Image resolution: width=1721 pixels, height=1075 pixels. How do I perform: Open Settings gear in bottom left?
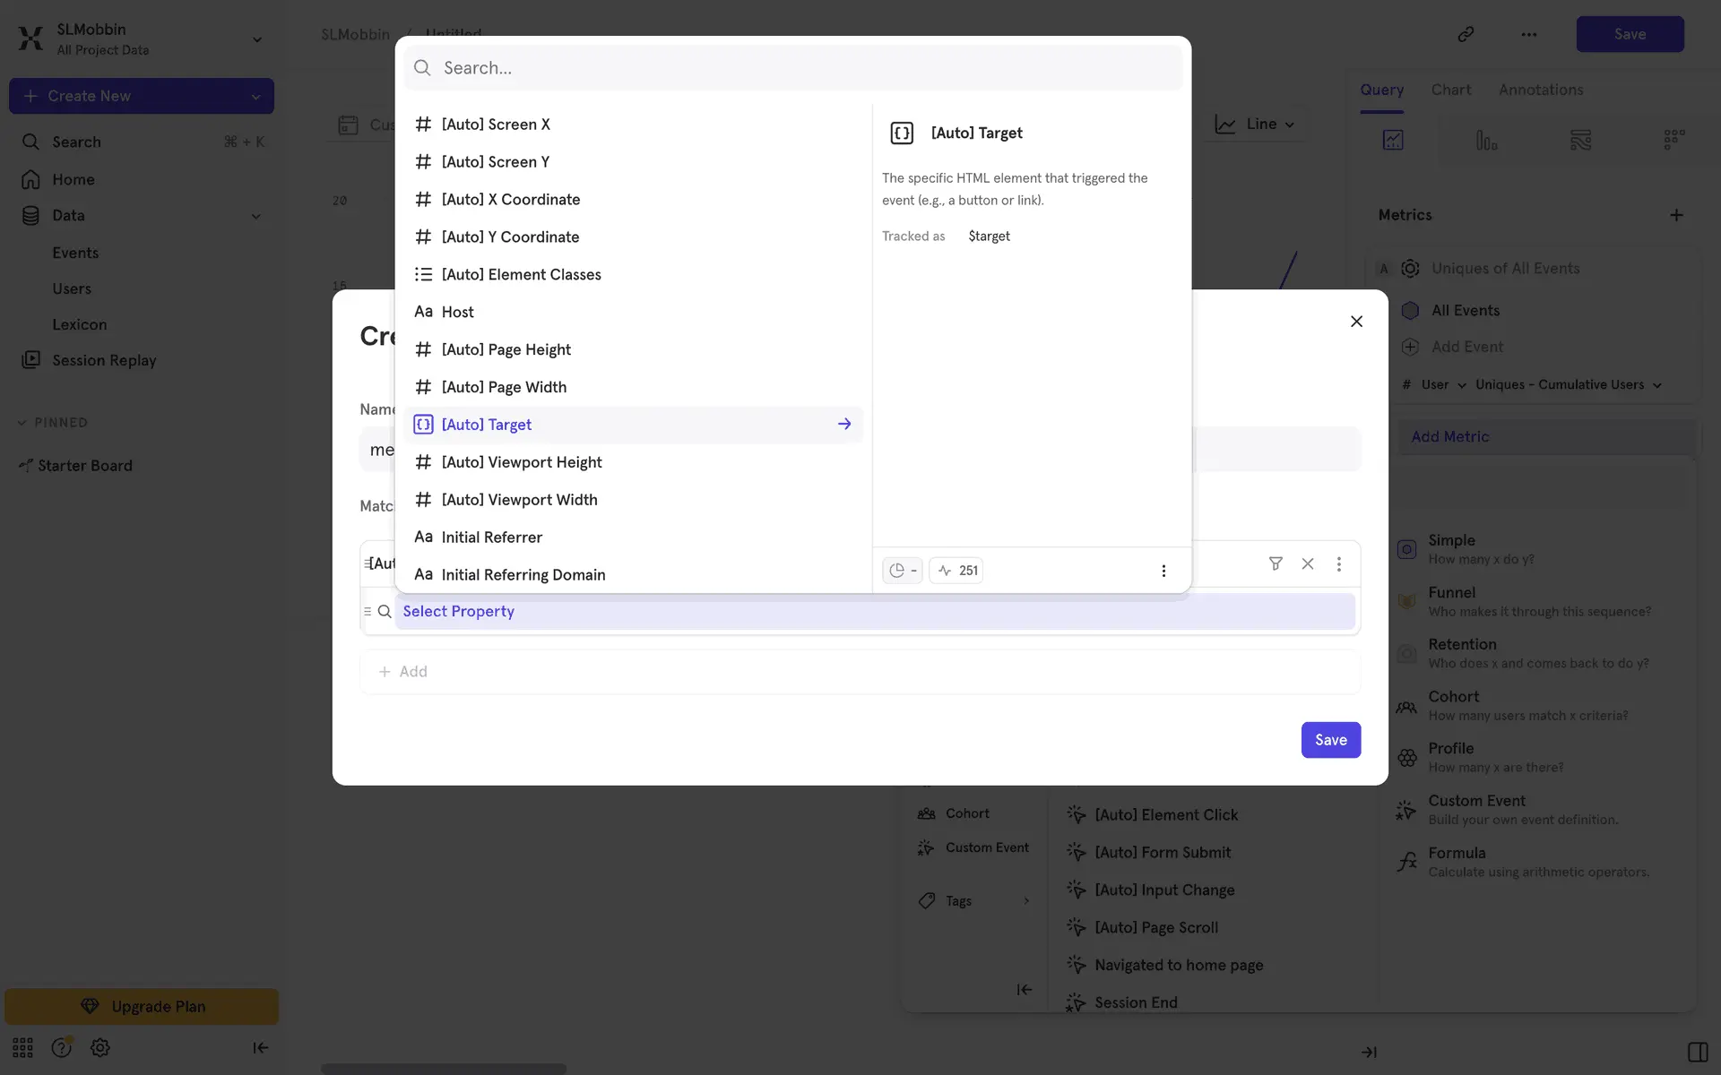pos(100,1047)
